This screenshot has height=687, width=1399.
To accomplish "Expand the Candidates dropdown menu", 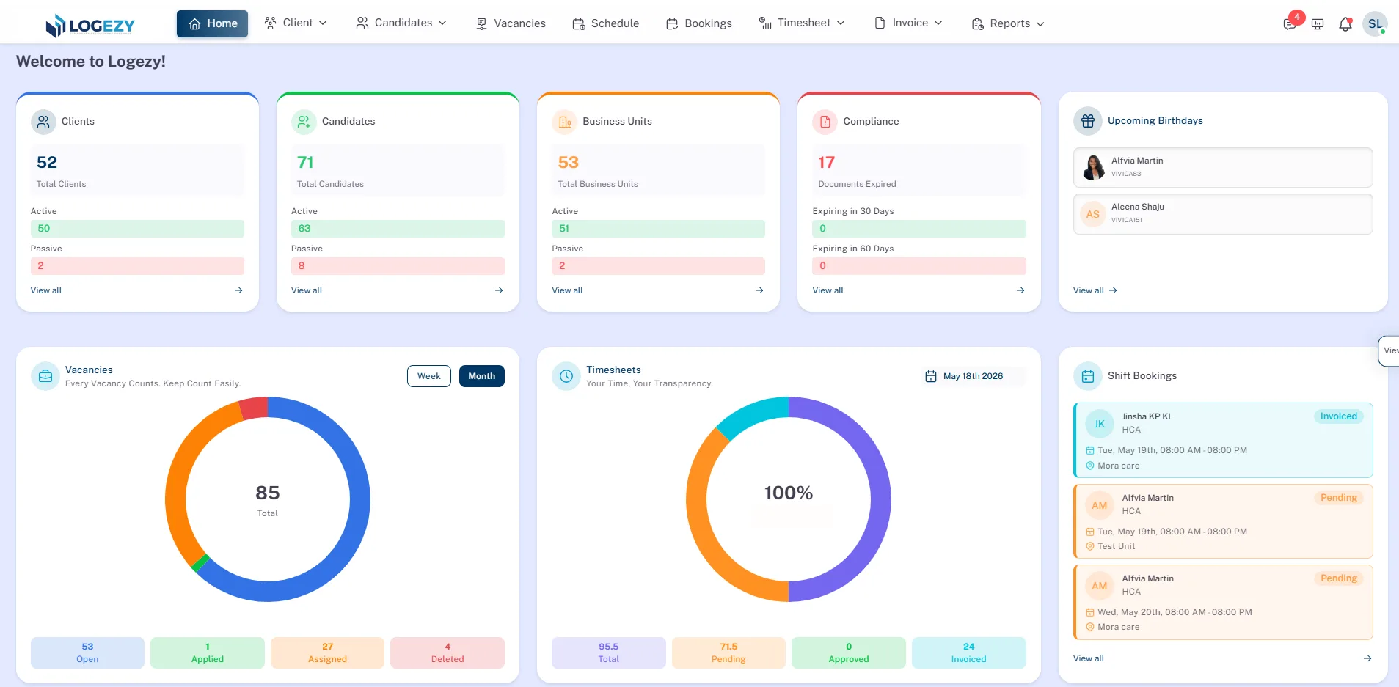I will pos(401,23).
